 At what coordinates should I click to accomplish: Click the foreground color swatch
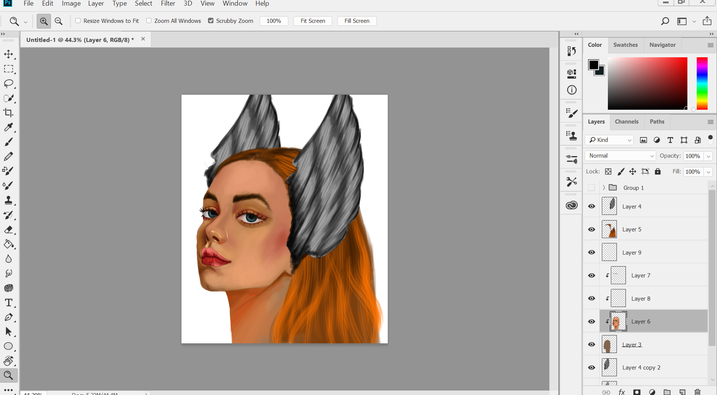pos(593,65)
